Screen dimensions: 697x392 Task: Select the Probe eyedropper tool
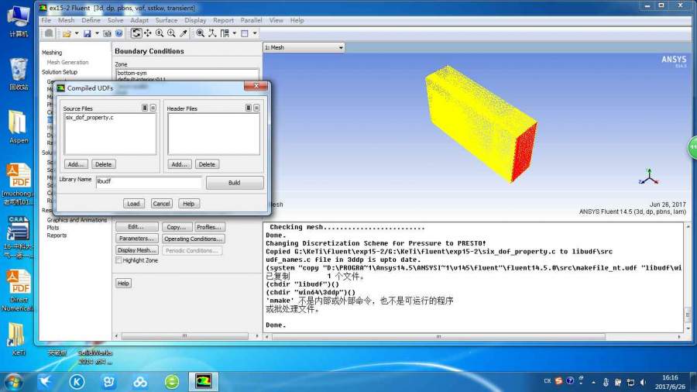pyautogui.click(x=183, y=33)
